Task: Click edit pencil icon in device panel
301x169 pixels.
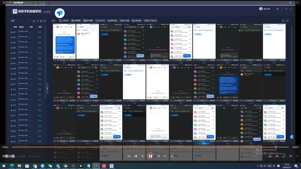Action: [x=34, y=21]
